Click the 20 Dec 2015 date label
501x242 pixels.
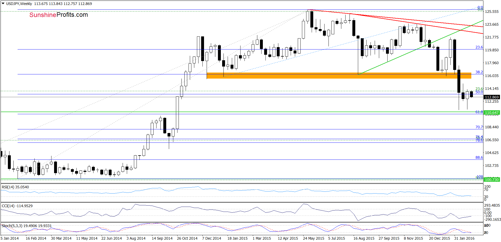point(440,238)
